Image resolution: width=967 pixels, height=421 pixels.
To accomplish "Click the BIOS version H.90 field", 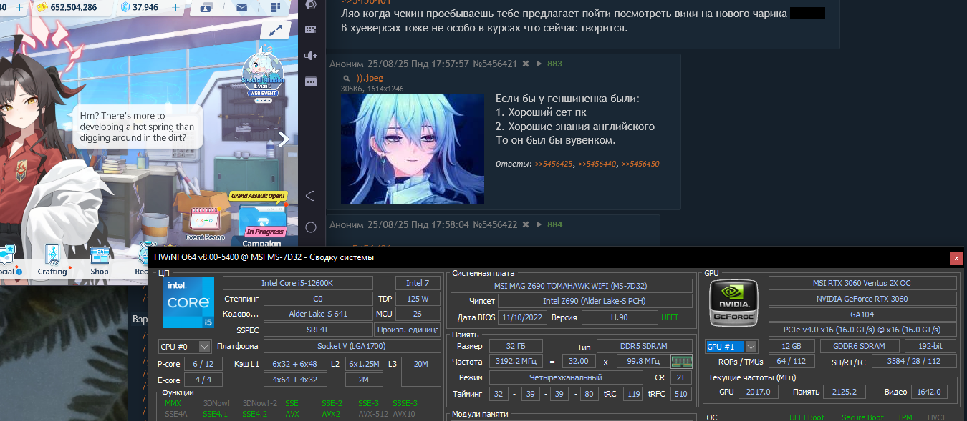I will [620, 317].
